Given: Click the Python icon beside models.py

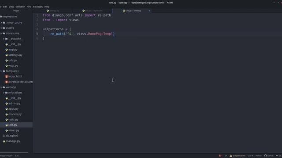Looking at the screenshot, I should [x=7, y=114].
